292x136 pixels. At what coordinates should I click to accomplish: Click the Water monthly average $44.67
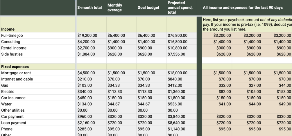[121, 104]
